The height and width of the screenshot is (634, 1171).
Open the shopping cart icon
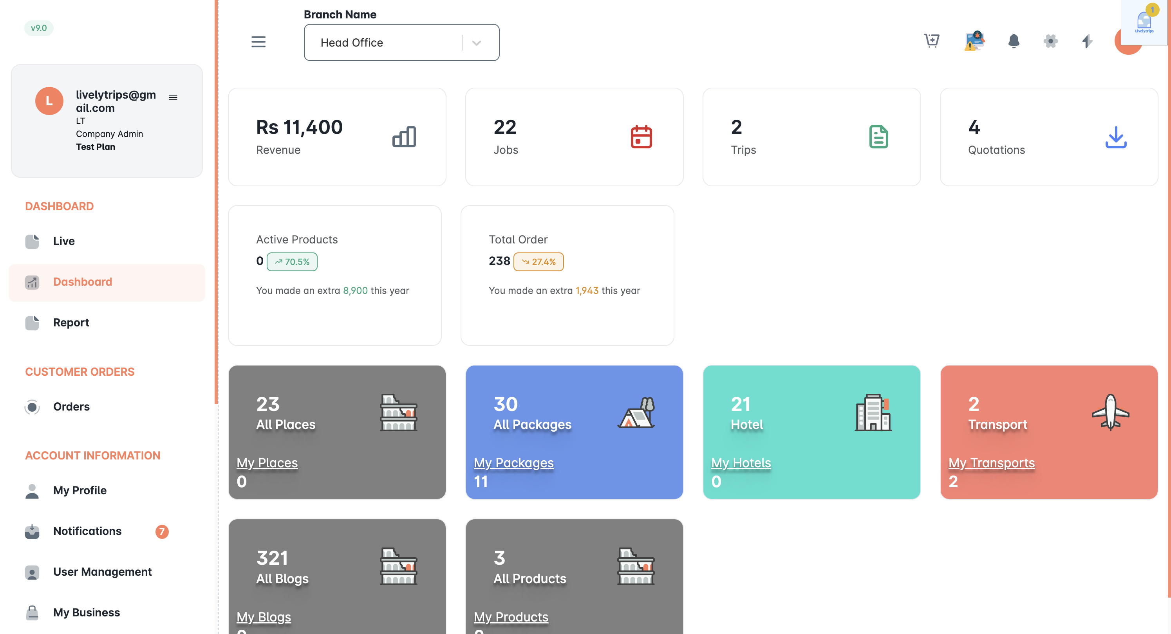pos(931,41)
